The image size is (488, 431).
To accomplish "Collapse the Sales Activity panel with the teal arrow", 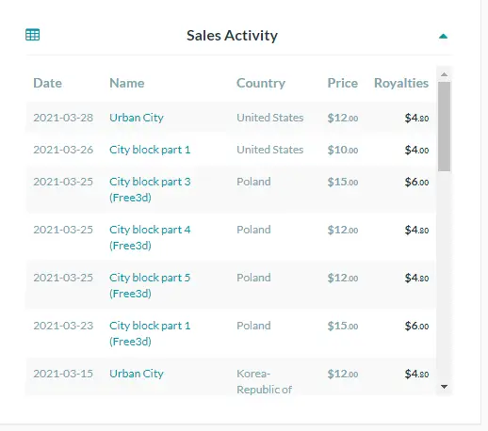I will pos(443,36).
